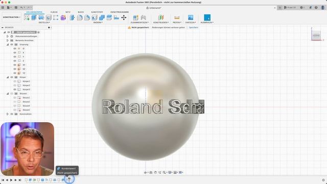The height and width of the screenshot is (184, 327).
Task: Select the Extrude tool
Action: [x=34, y=17]
